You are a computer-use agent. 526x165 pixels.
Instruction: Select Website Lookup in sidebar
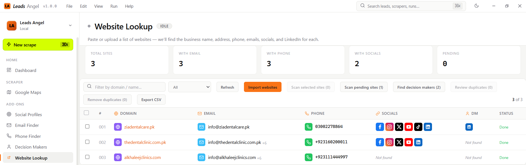click(38, 158)
